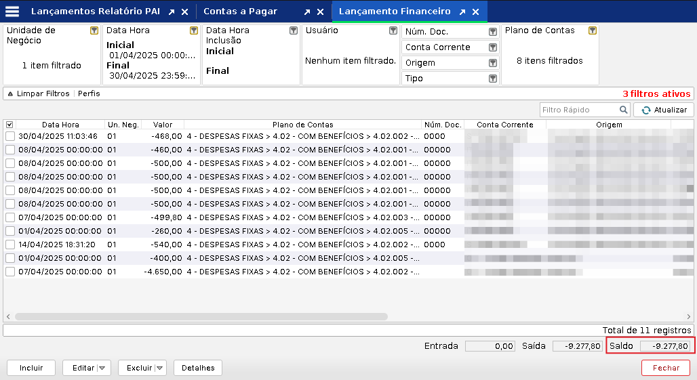Click the Final date 30/04/2025 23:59

(153, 76)
